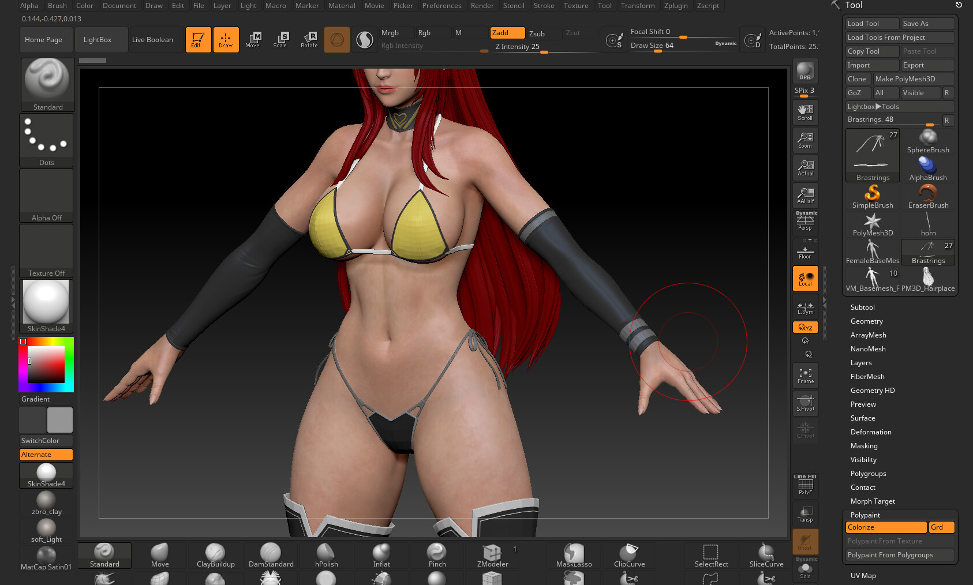Image resolution: width=973 pixels, height=585 pixels.
Task: Open the Zplugin menu
Action: pyautogui.click(x=675, y=6)
